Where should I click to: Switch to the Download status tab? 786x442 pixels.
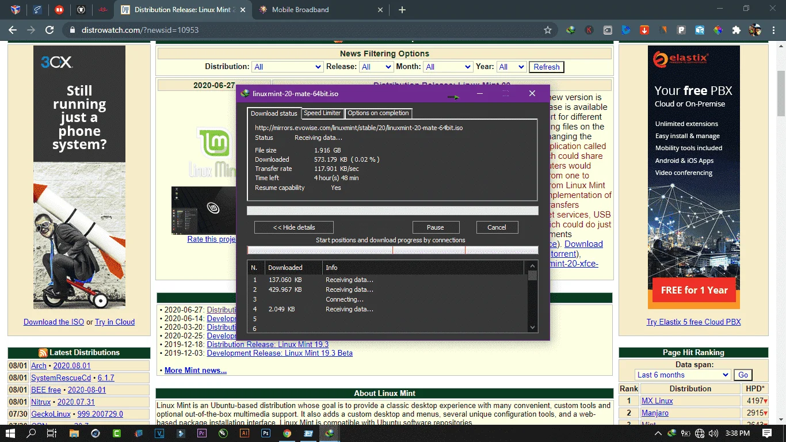274,113
